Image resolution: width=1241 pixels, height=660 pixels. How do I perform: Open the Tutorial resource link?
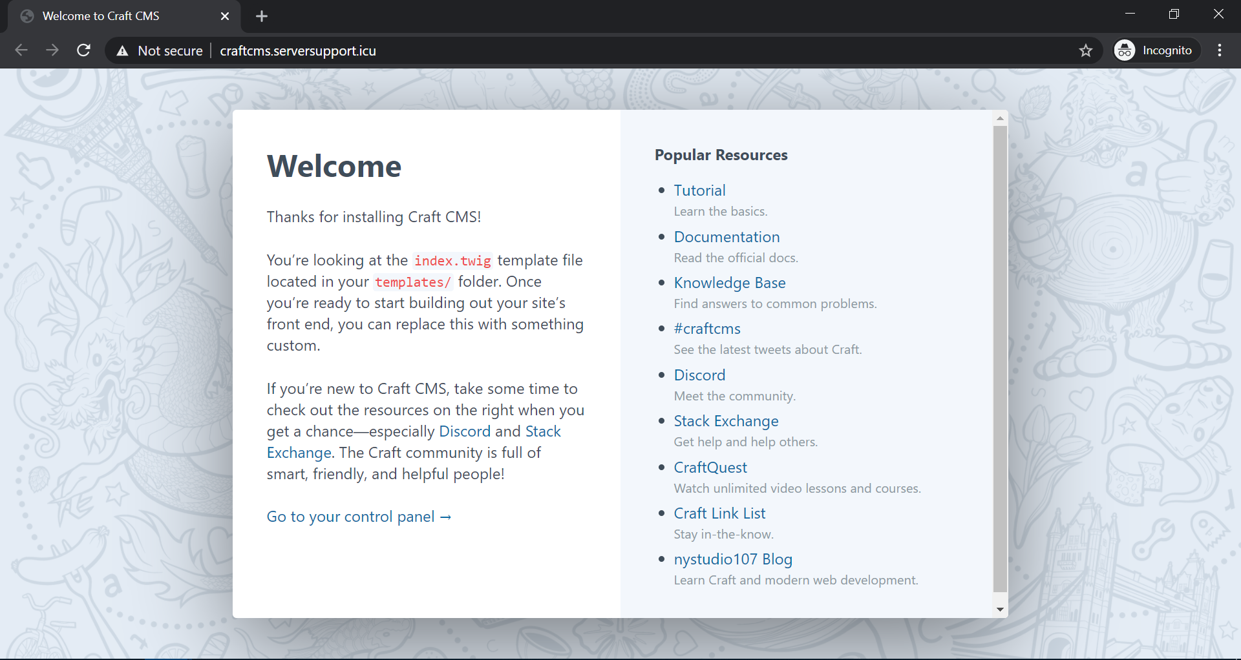pos(699,191)
